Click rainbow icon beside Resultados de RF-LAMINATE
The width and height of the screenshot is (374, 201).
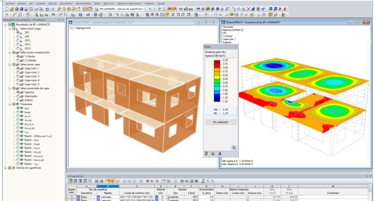(x=14, y=24)
